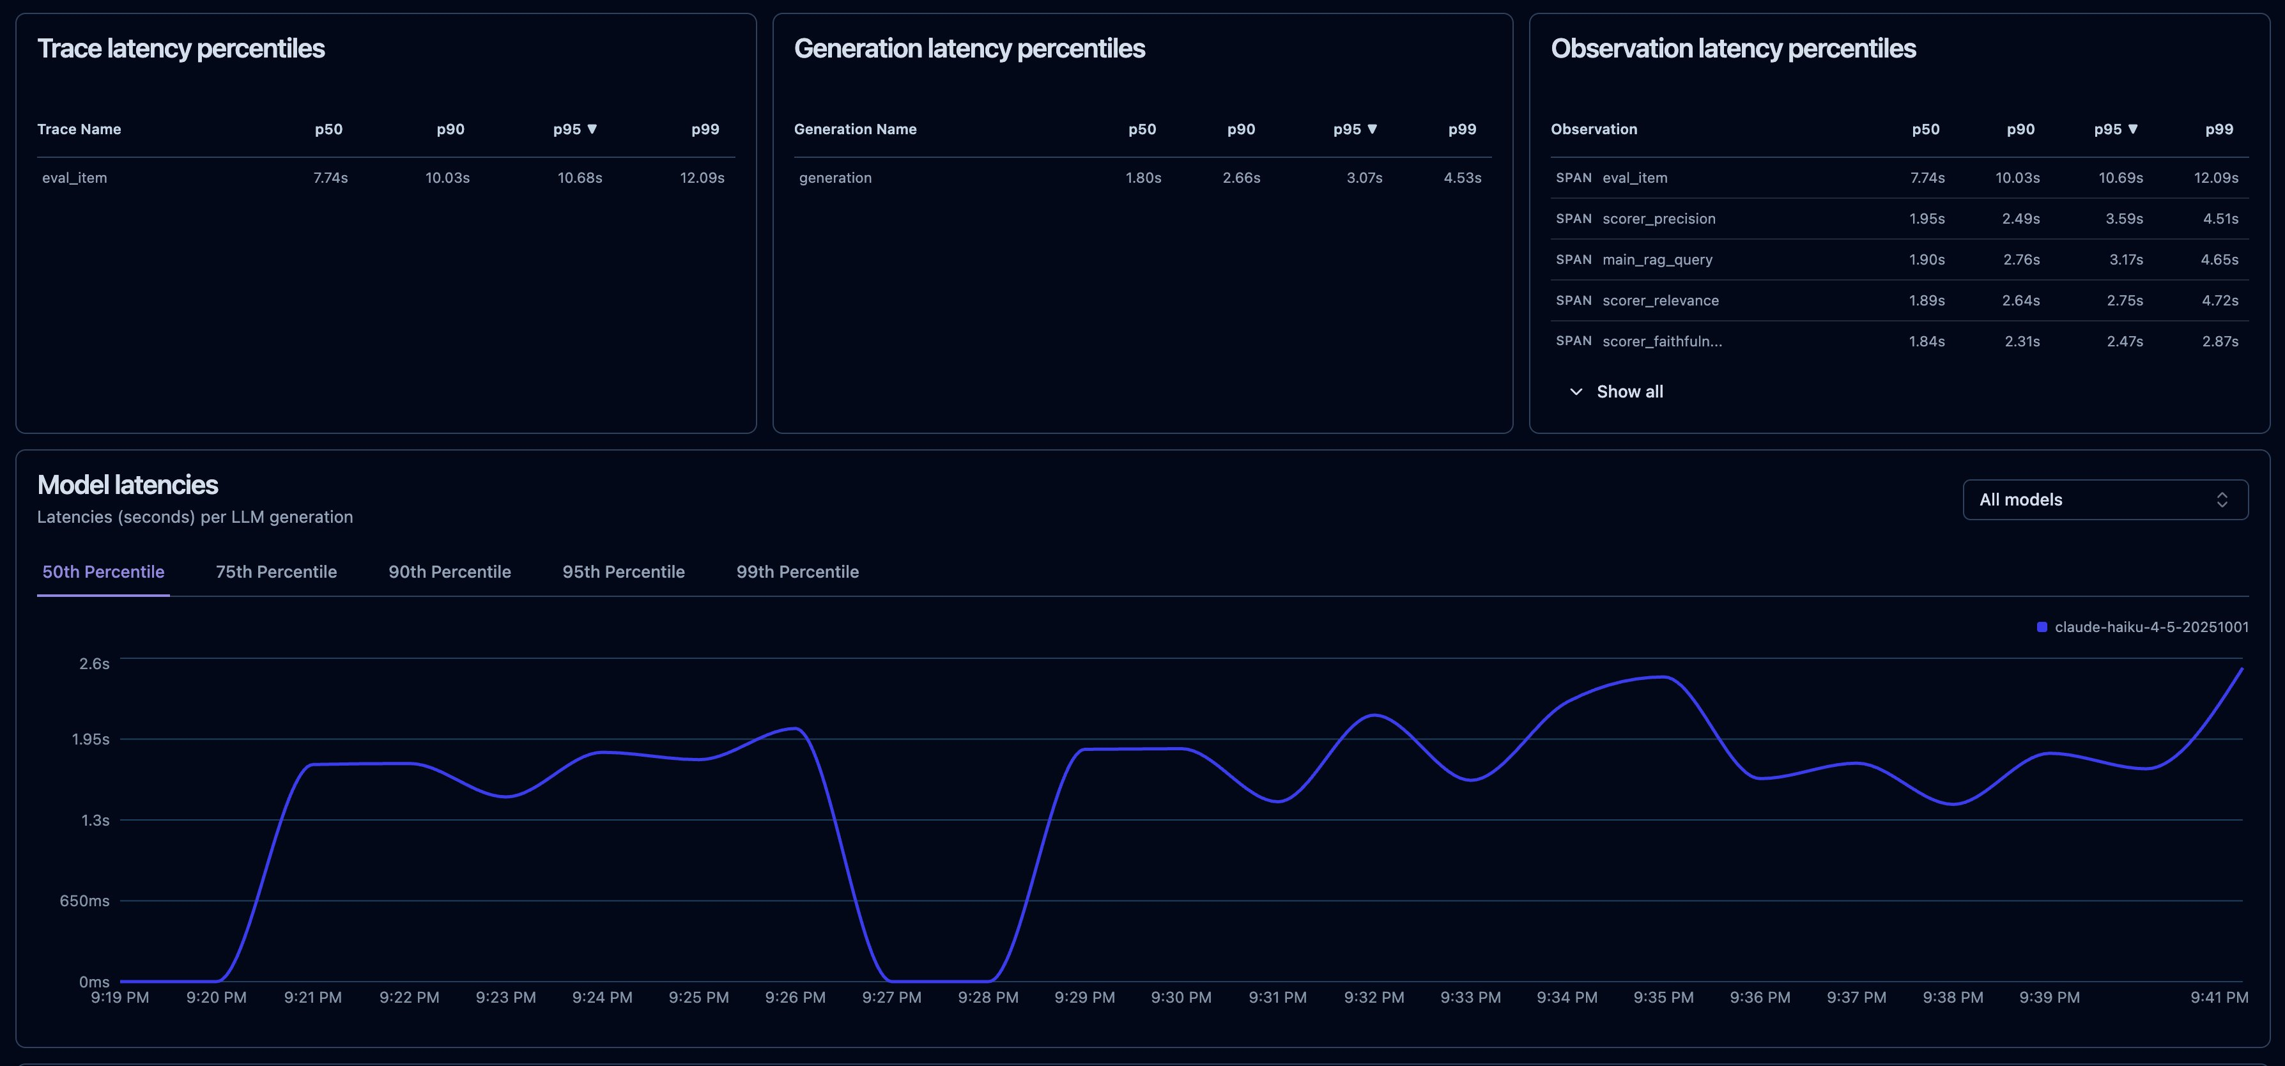The width and height of the screenshot is (2285, 1066).
Task: Switch to the 95th Percentile tab
Action: (624, 572)
